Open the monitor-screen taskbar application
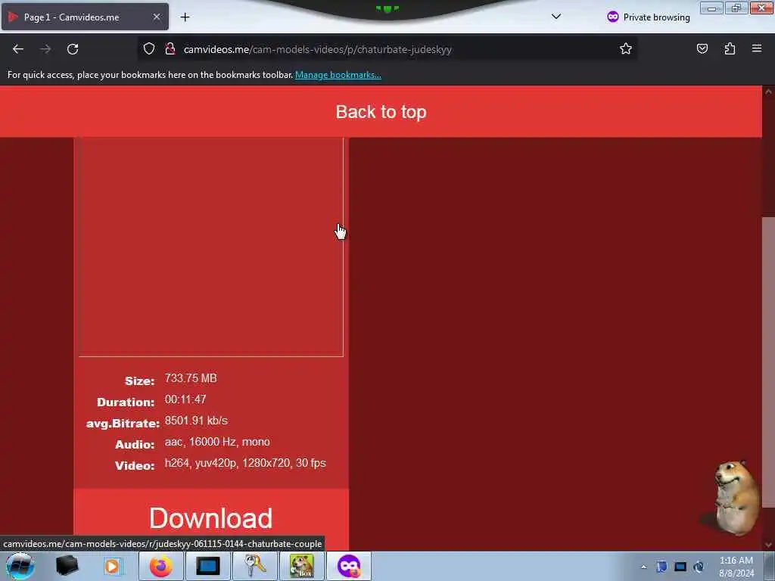Image resolution: width=775 pixels, height=581 pixels. (x=207, y=566)
